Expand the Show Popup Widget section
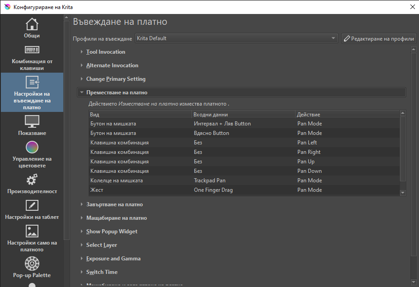This screenshot has height=287, width=419. point(112,231)
